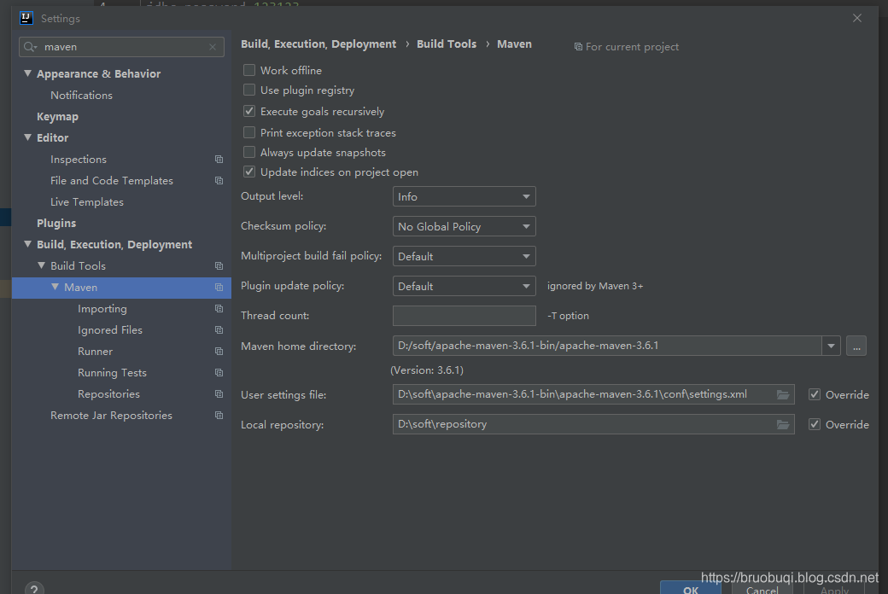Uncheck Execute goals recursively
The image size is (888, 594).
(x=249, y=112)
